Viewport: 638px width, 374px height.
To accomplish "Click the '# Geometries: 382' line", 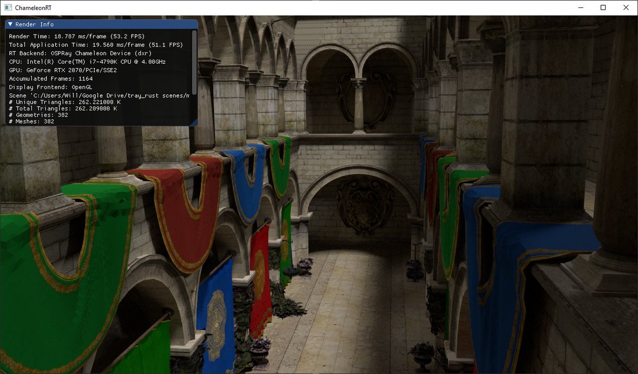I will click(x=39, y=115).
